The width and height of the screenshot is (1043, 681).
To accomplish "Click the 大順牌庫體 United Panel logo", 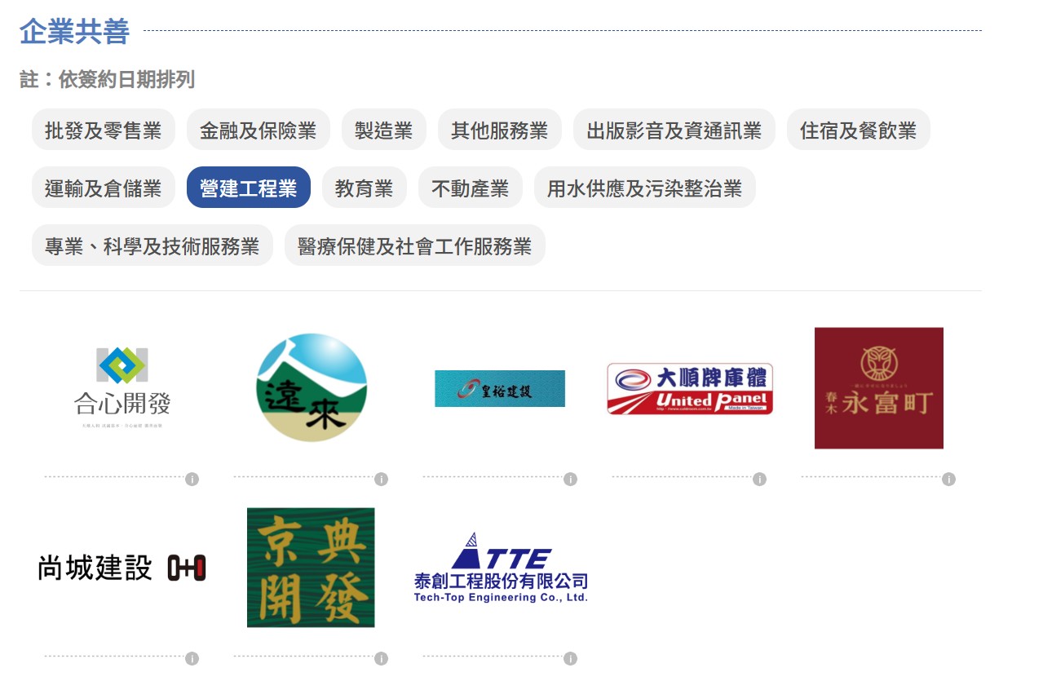I will point(690,388).
